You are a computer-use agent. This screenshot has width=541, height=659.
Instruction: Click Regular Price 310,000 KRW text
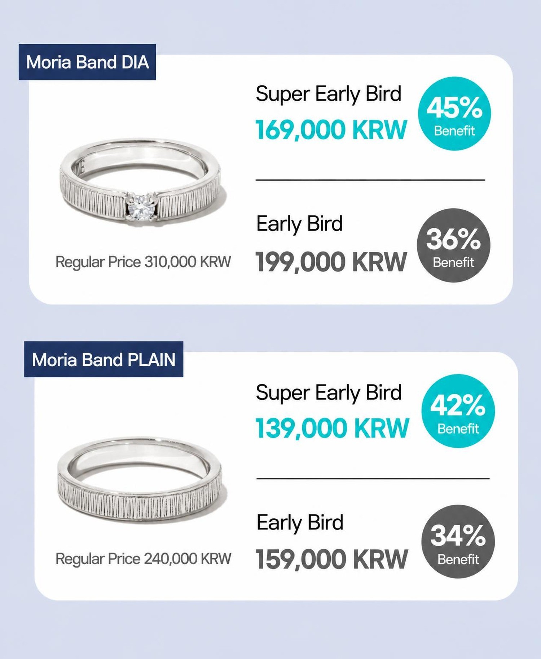(143, 262)
